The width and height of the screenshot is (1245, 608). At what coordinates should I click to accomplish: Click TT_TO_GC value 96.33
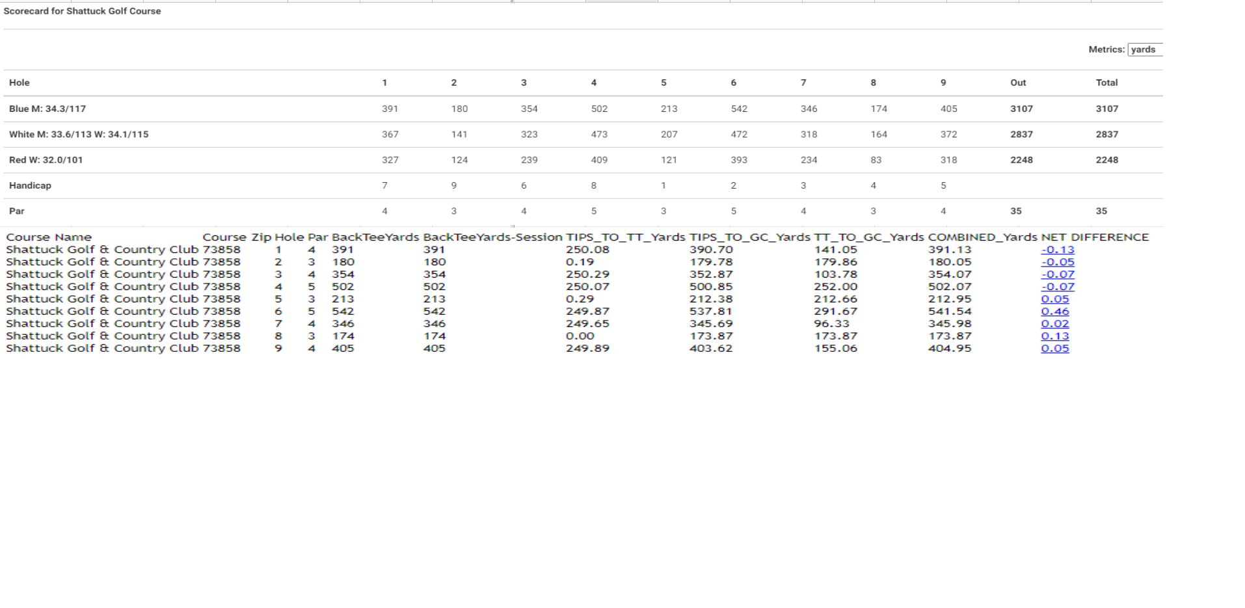click(x=832, y=324)
